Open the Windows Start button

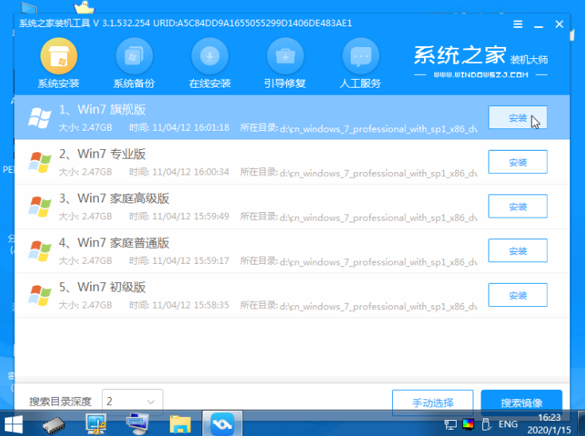(14, 424)
